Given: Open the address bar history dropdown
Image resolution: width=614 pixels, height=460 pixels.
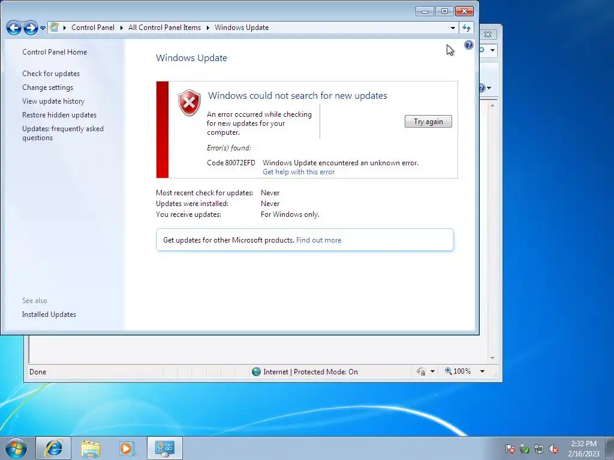Looking at the screenshot, I should click(x=453, y=28).
